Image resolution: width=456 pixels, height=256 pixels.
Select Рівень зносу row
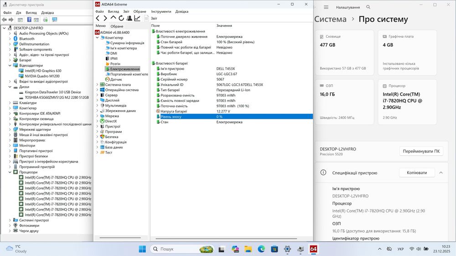click(232, 117)
